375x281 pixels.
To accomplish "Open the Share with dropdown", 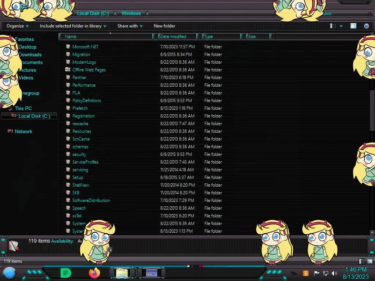I will [130, 26].
